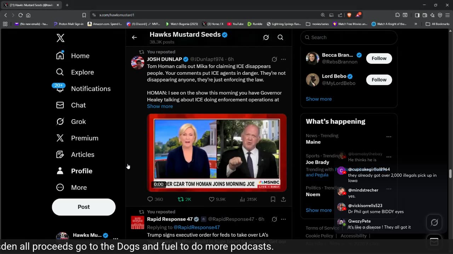Show more who-to-follow suggestions
This screenshot has width=453, height=254.
319,99
